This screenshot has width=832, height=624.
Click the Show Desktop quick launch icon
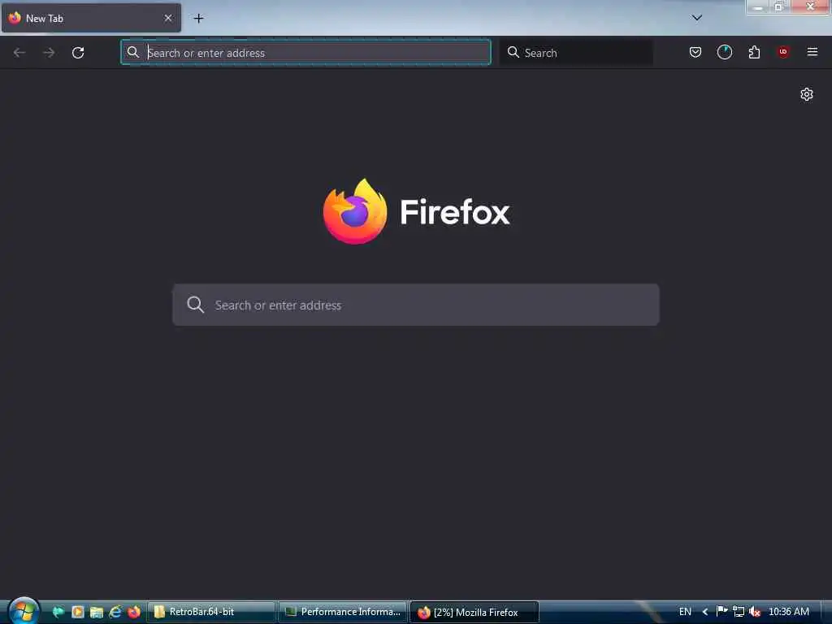(x=58, y=612)
